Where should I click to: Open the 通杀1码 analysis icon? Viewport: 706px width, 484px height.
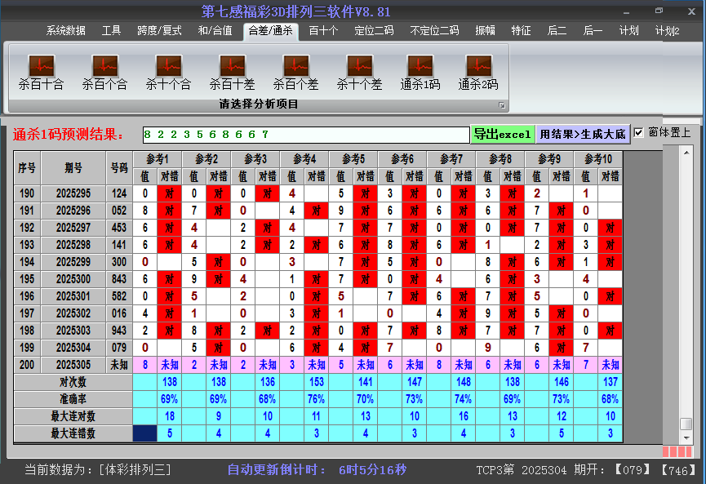coord(420,65)
